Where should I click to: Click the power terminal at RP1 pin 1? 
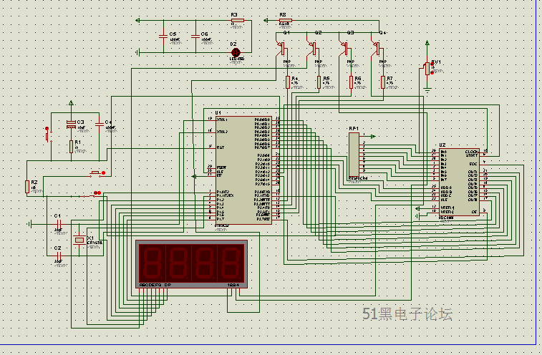coord(373,137)
